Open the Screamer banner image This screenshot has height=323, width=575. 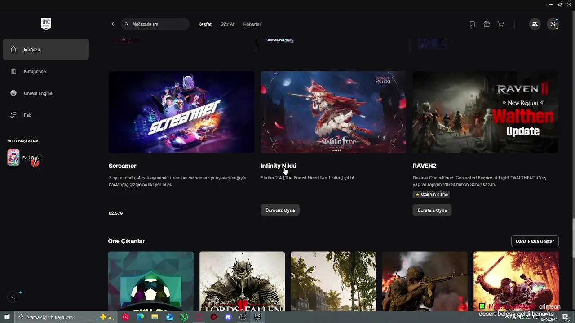point(181,112)
